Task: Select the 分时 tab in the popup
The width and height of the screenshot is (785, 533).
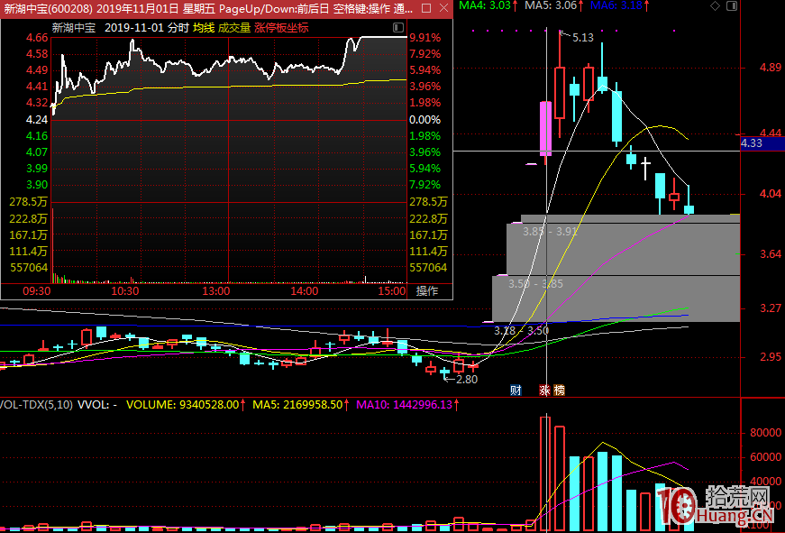Action: pos(178,28)
